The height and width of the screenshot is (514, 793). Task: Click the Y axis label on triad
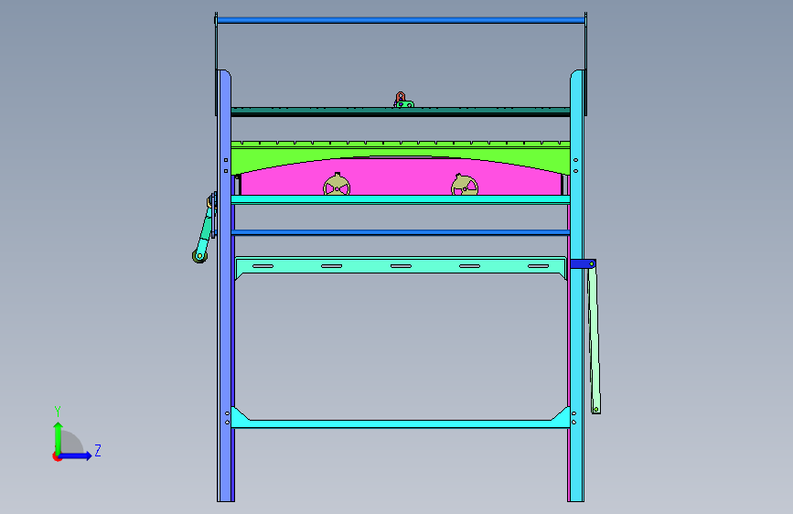(58, 412)
